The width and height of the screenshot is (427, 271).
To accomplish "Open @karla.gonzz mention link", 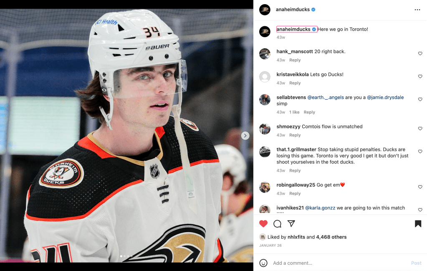I will [320, 208].
